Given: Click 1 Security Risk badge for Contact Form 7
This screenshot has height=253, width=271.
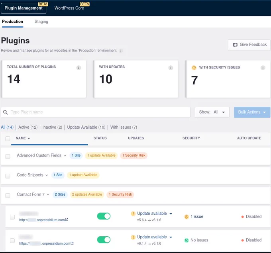Looking at the screenshot, I should 120,194.
